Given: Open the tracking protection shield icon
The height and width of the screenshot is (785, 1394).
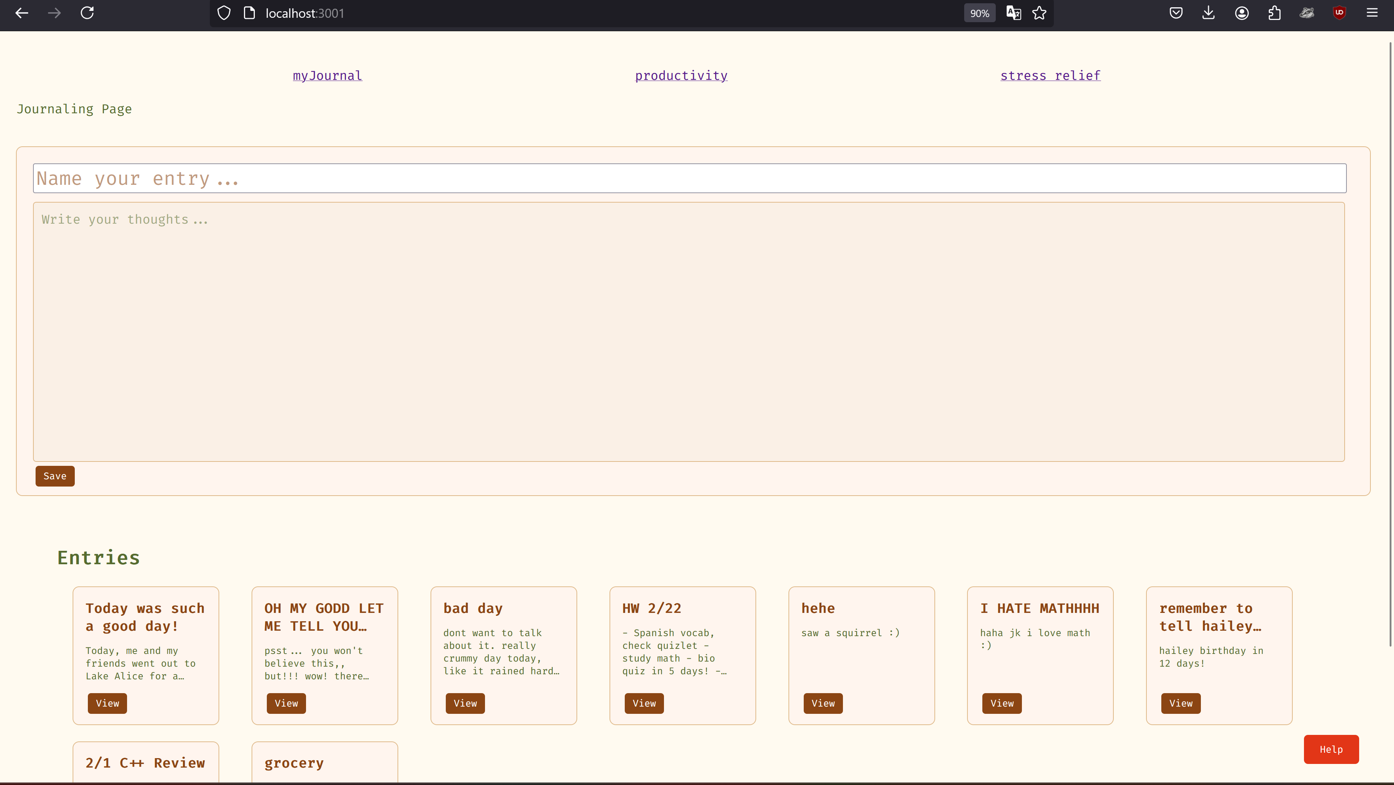Looking at the screenshot, I should click(x=224, y=13).
